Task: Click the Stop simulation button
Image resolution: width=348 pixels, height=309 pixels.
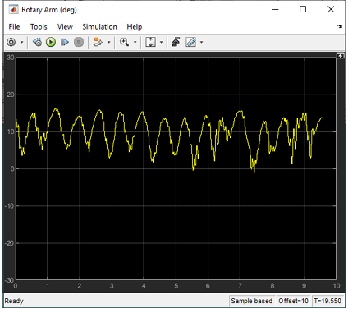Action: point(79,42)
